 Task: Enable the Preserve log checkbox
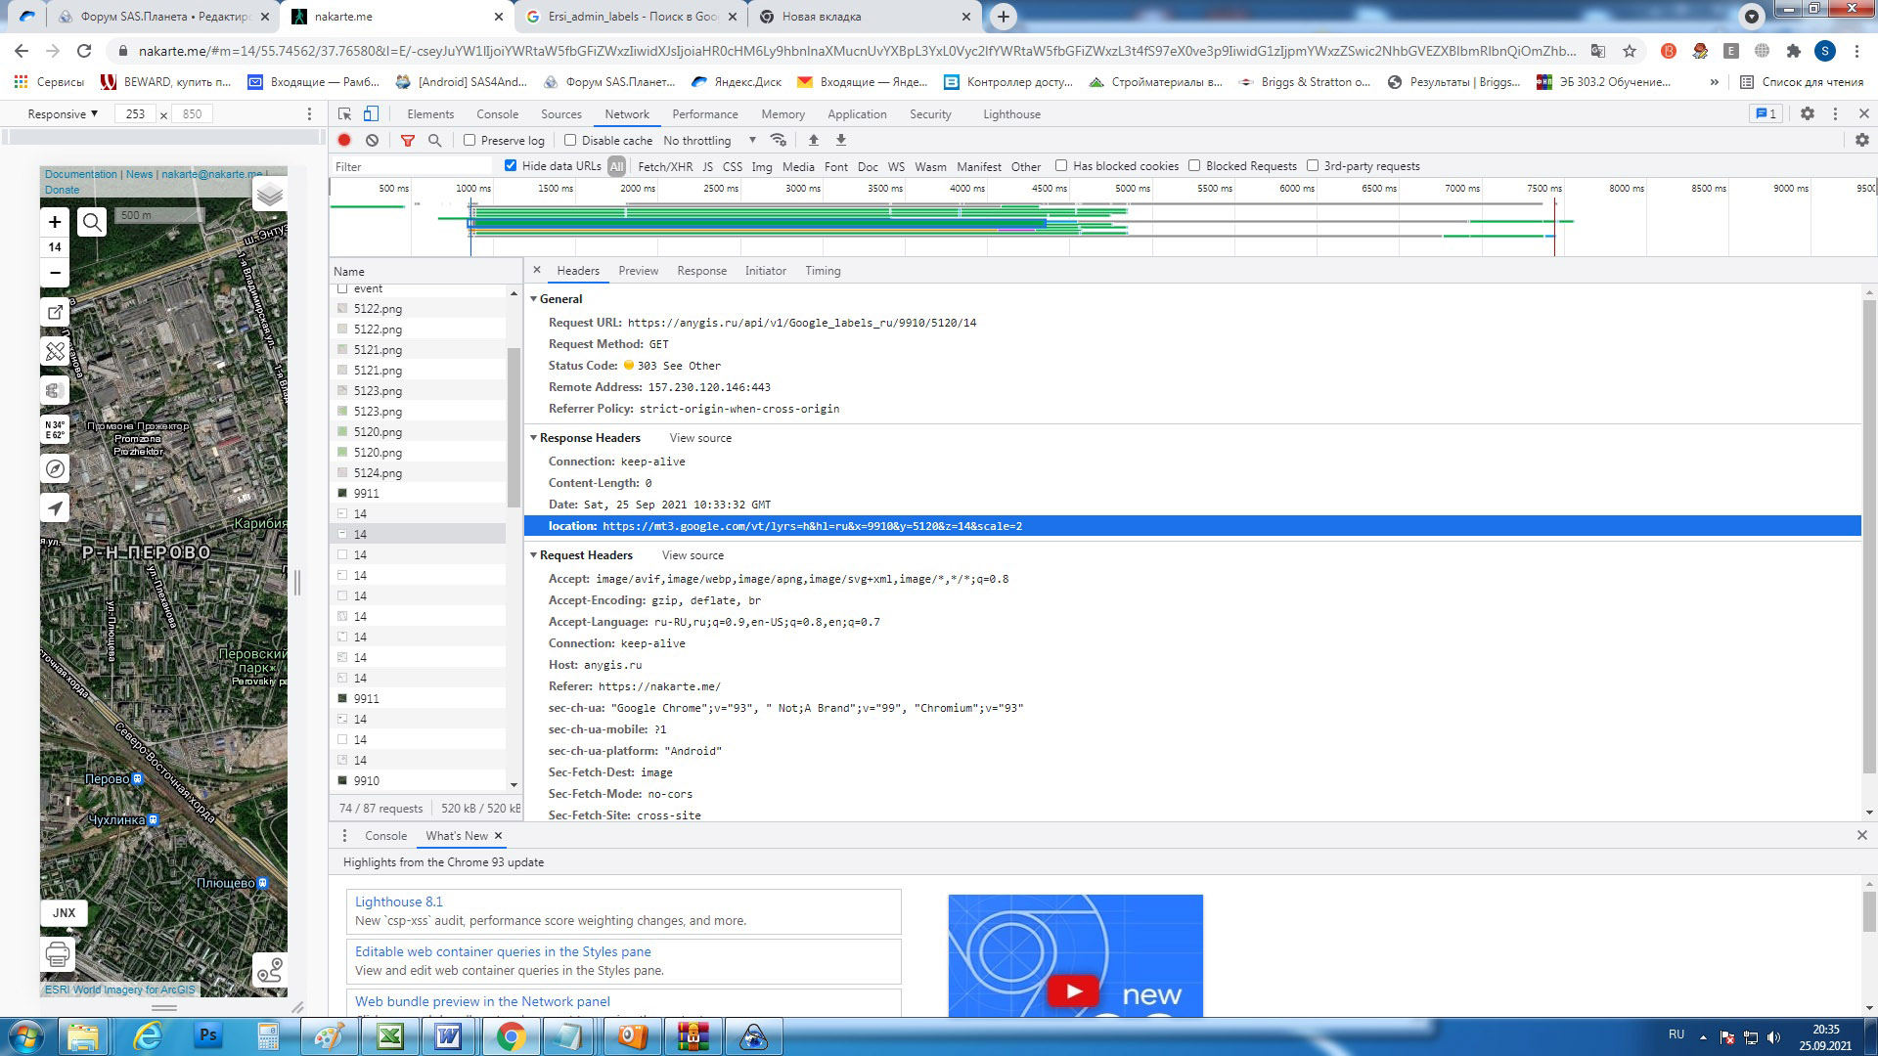click(469, 140)
